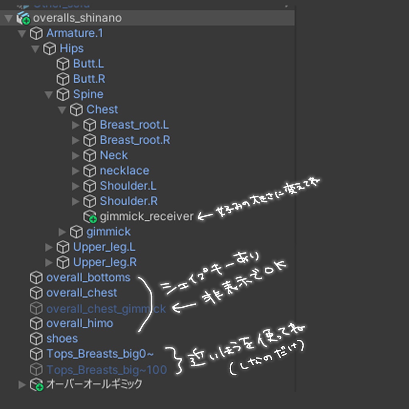Click the mesh icon next to shoes

(36, 338)
